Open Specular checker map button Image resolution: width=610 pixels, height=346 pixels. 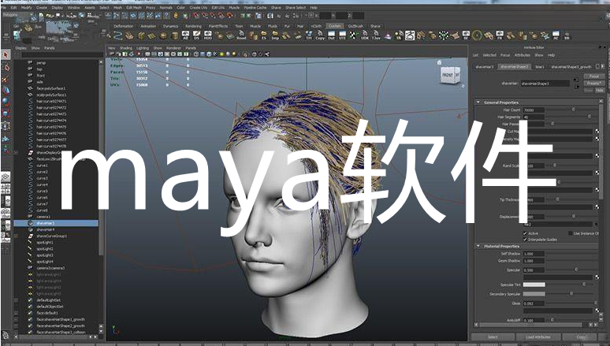click(597, 277)
